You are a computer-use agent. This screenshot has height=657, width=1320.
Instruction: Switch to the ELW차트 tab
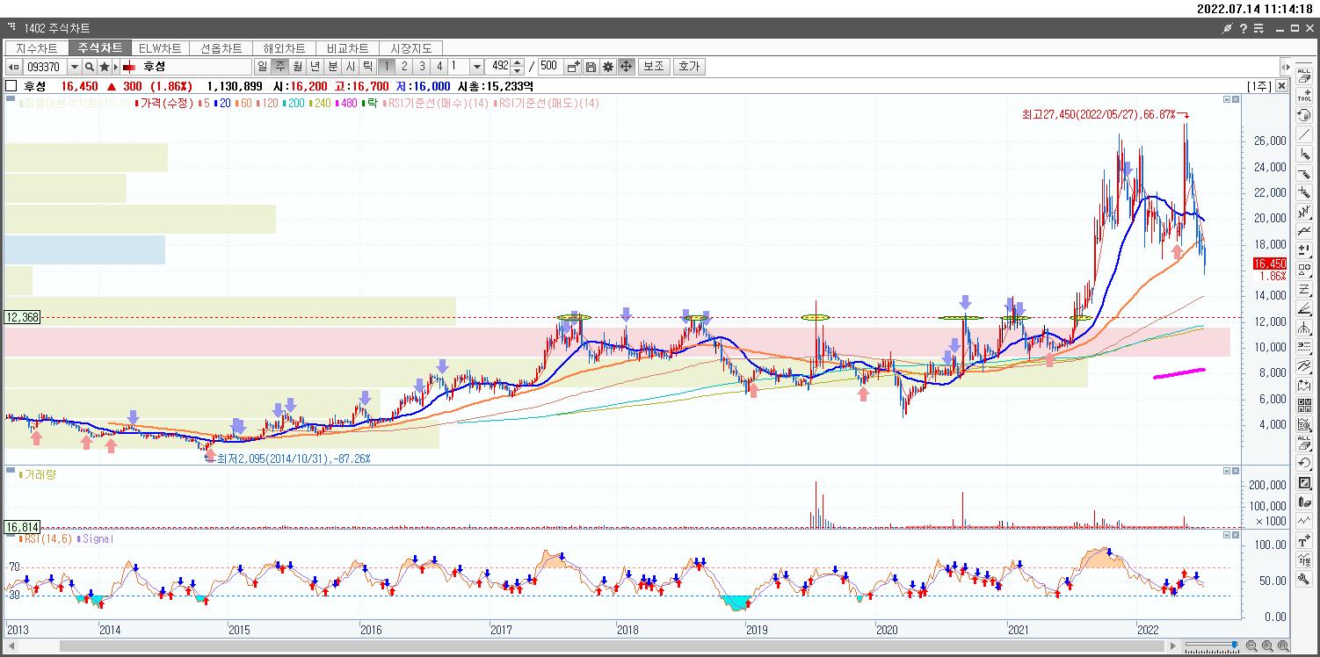point(160,48)
